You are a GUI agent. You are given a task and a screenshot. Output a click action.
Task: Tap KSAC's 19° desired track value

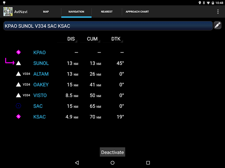pos(120,117)
